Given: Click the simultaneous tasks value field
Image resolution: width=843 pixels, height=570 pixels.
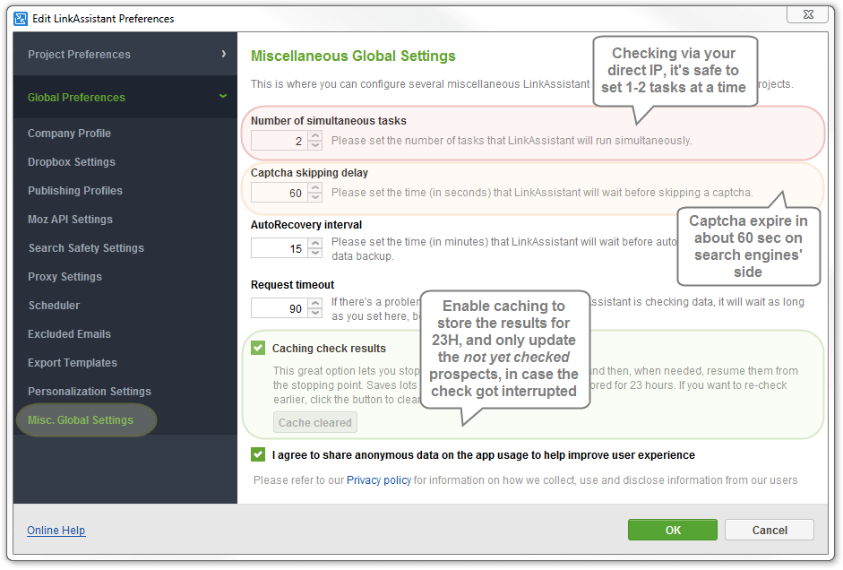Looking at the screenshot, I should pyautogui.click(x=280, y=141).
